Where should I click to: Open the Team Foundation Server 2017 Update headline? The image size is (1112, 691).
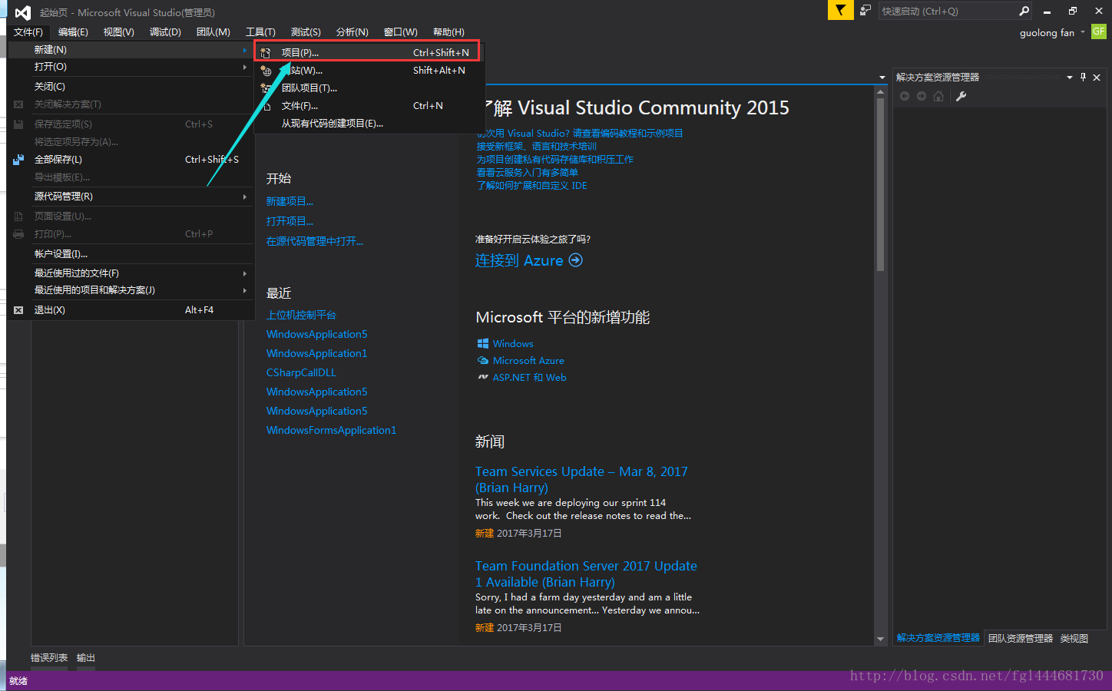(x=586, y=574)
